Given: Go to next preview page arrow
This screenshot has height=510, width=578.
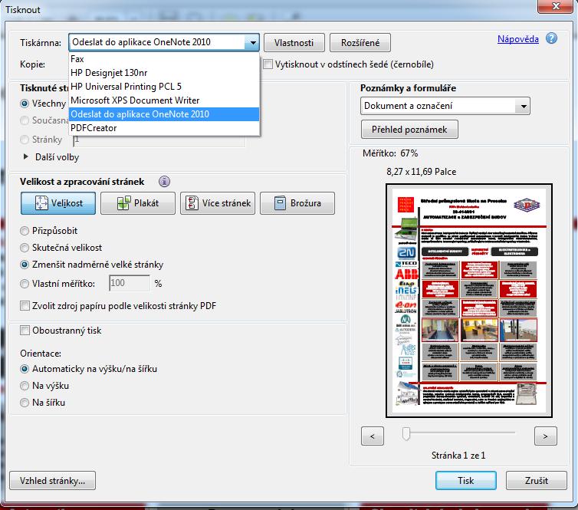Looking at the screenshot, I should click(x=546, y=436).
